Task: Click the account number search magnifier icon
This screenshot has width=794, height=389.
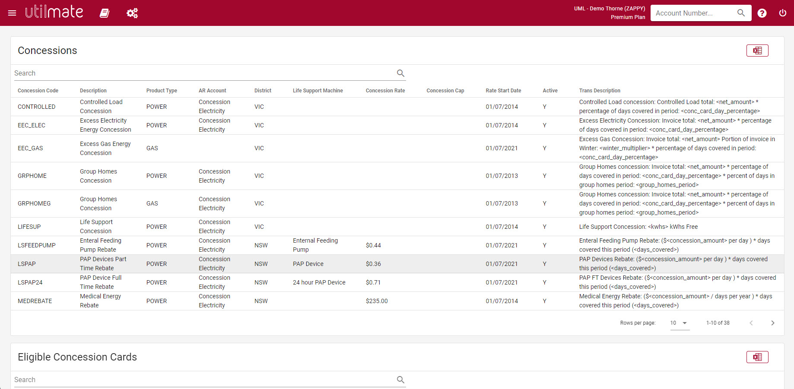Action: coord(741,13)
